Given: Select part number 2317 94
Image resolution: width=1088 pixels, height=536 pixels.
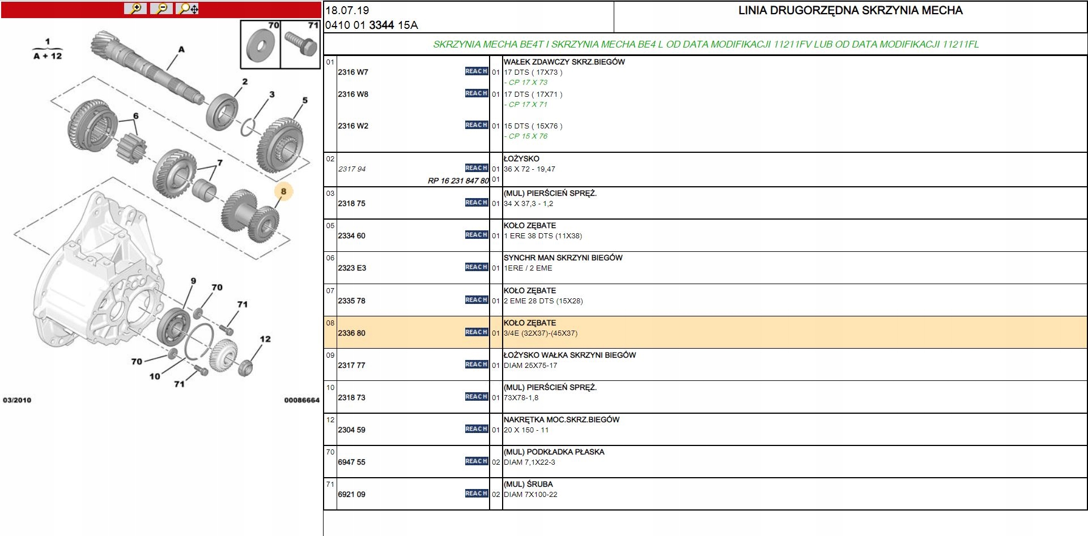Looking at the screenshot, I should (x=352, y=169).
